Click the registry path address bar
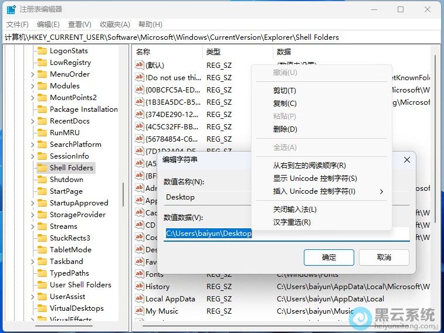Viewport: 444px width, 333px height. tap(222, 37)
